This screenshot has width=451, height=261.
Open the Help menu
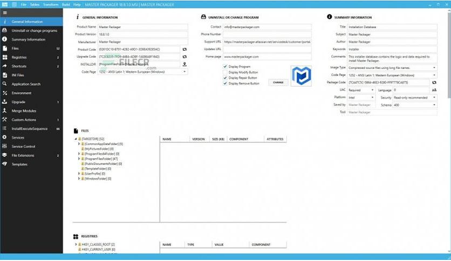[x=77, y=5]
